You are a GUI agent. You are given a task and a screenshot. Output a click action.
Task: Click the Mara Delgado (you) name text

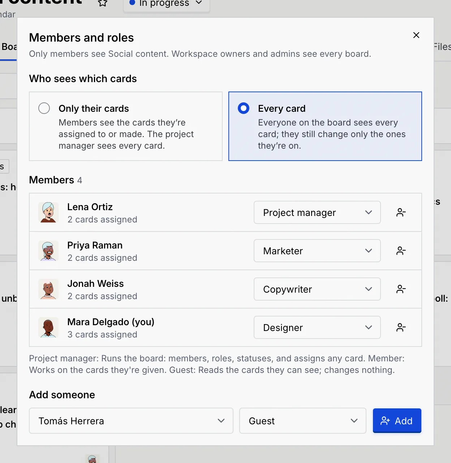111,322
